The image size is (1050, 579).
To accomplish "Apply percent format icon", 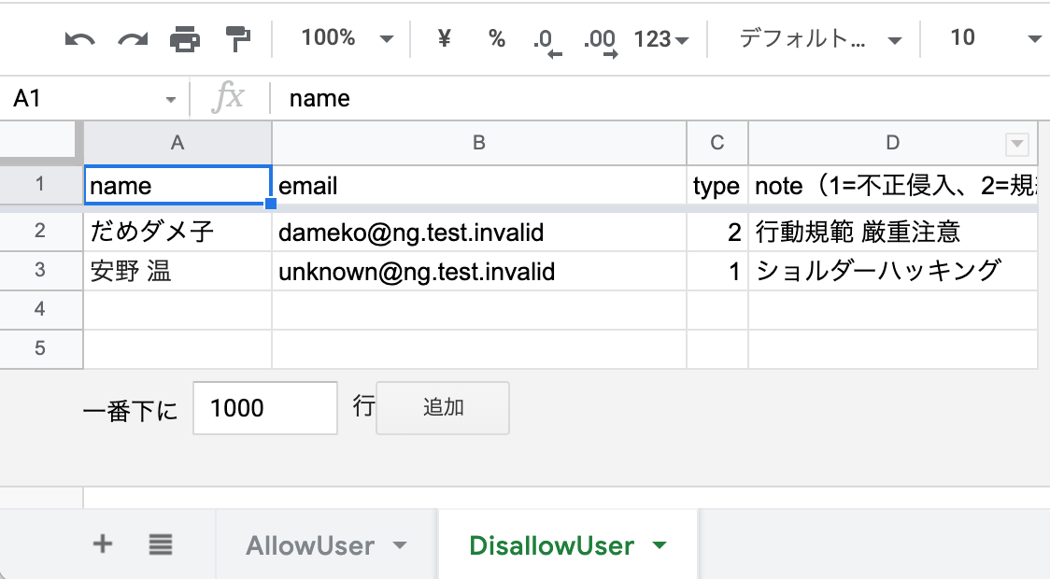I will pyautogui.click(x=496, y=39).
